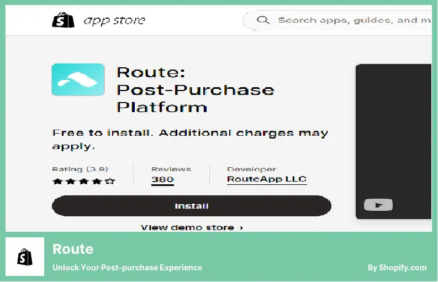The height and width of the screenshot is (282, 438).
Task: Click the Rating (3.9) label
Action: [80, 169]
